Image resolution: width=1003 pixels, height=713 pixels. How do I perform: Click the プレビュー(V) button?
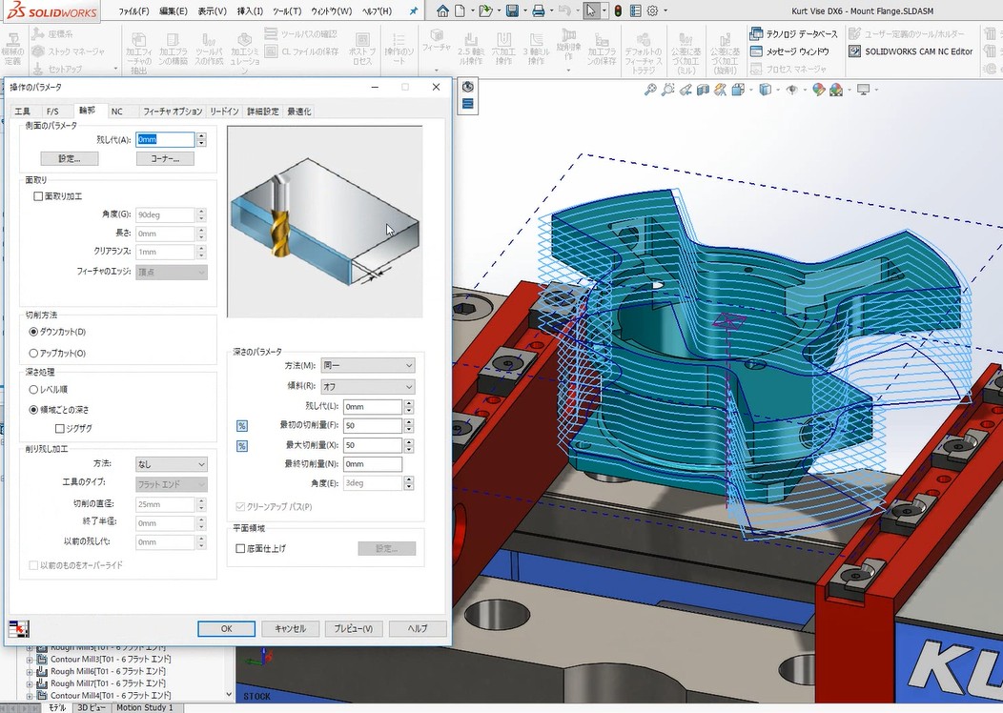[x=353, y=629]
